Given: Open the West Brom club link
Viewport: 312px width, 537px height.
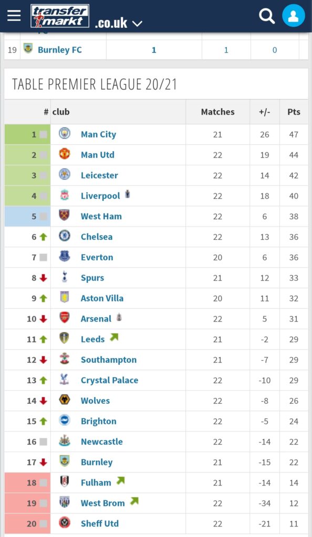Looking at the screenshot, I should (103, 503).
